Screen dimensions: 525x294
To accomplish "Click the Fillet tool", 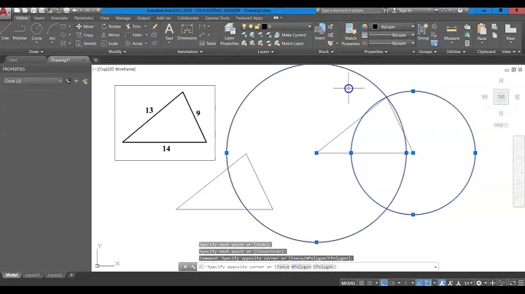I will 133,35.
